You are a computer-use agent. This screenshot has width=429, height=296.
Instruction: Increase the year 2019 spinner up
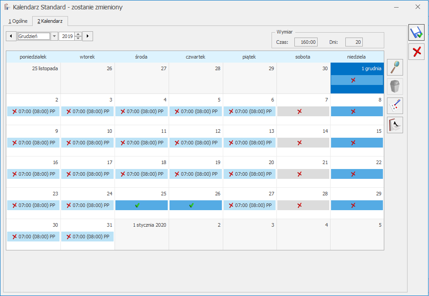coord(78,34)
